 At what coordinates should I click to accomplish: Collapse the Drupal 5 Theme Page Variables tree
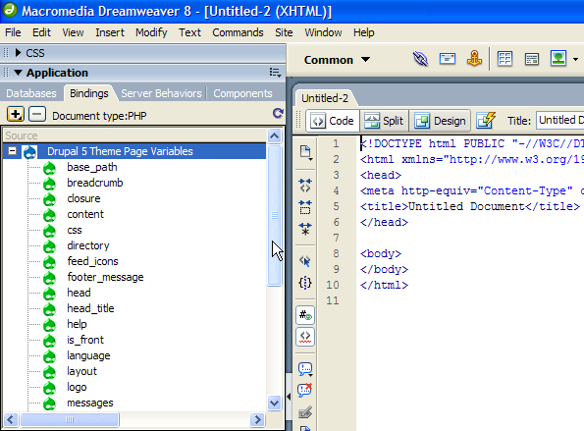[x=13, y=151]
